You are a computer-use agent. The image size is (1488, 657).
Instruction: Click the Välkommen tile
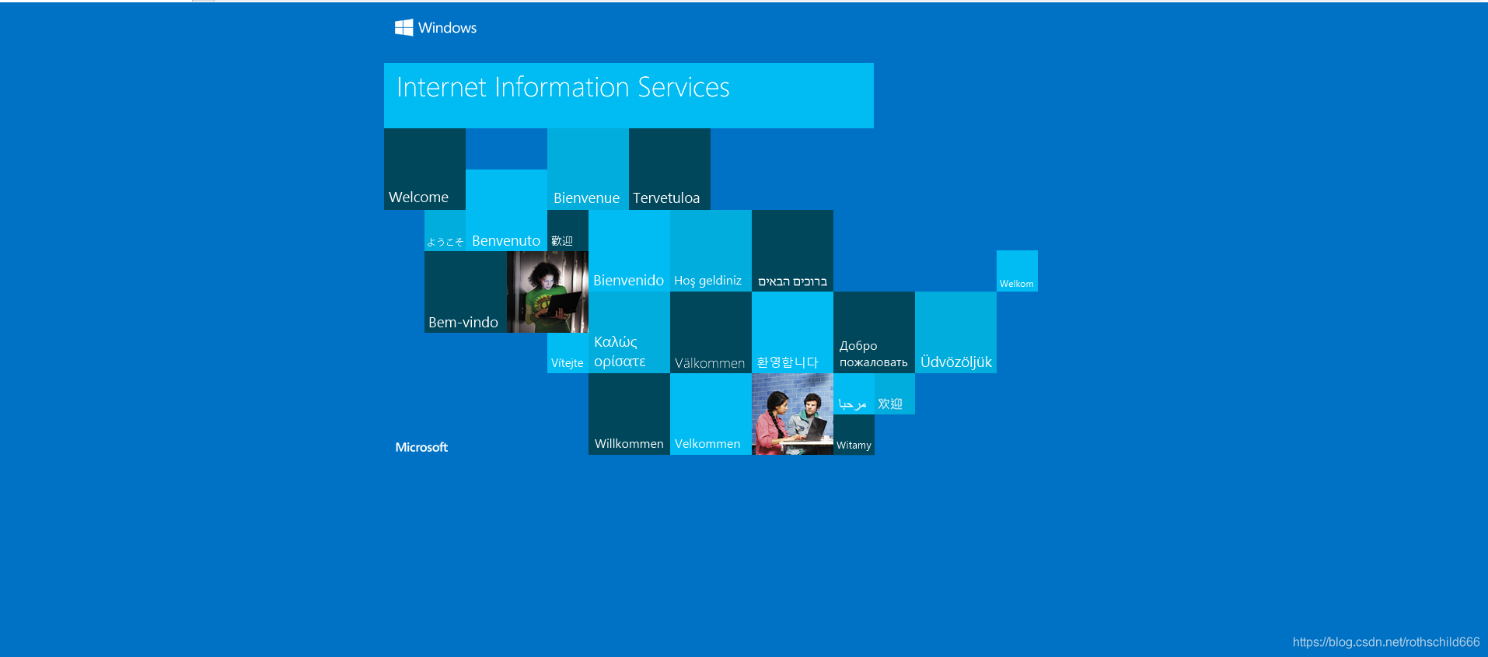click(x=711, y=332)
